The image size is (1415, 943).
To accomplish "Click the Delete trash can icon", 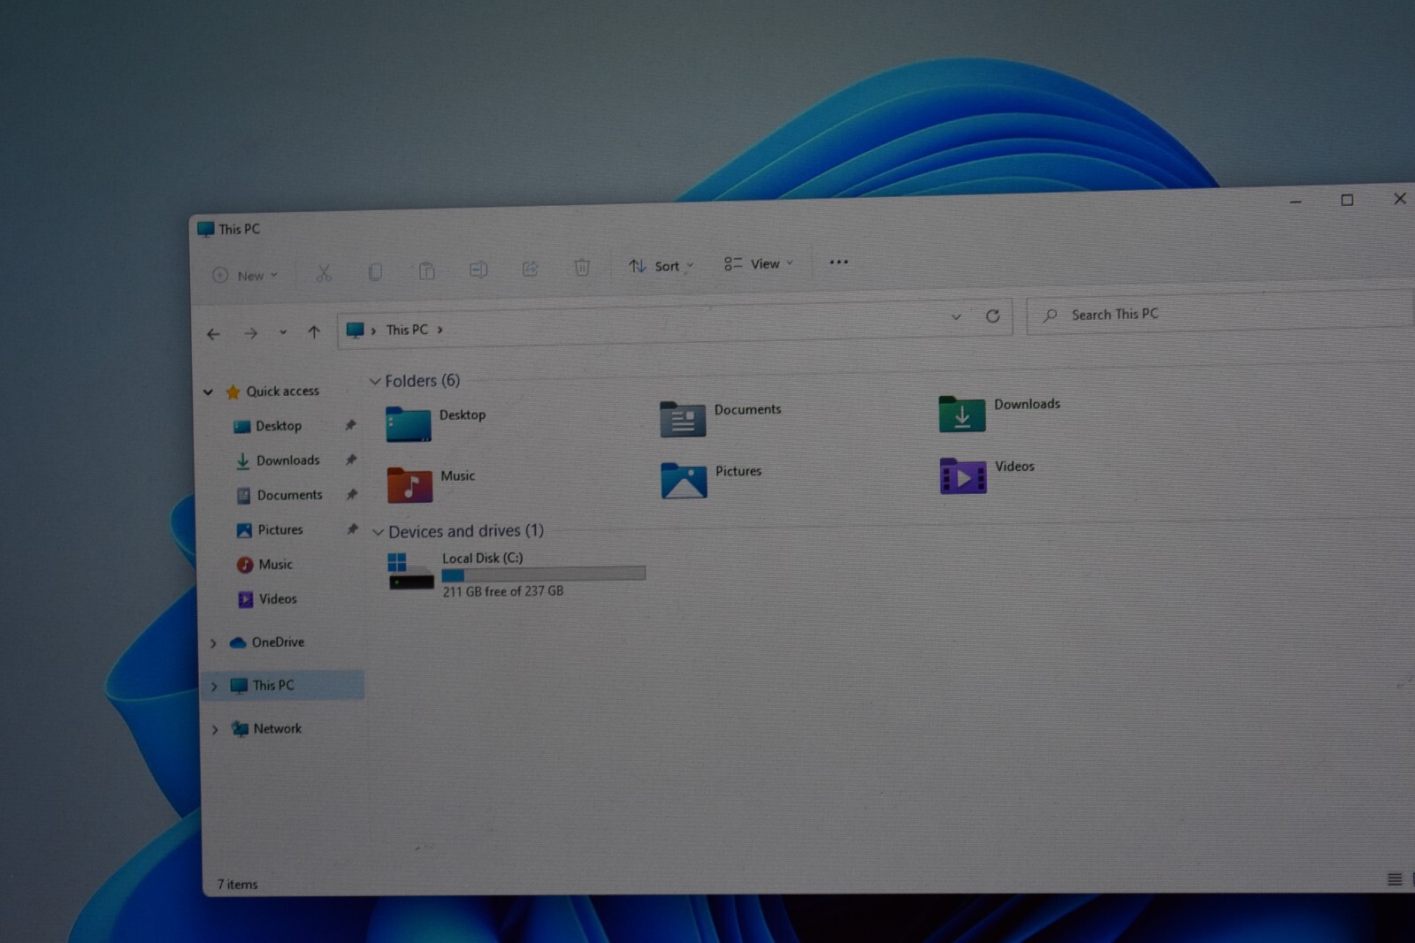I will [582, 267].
